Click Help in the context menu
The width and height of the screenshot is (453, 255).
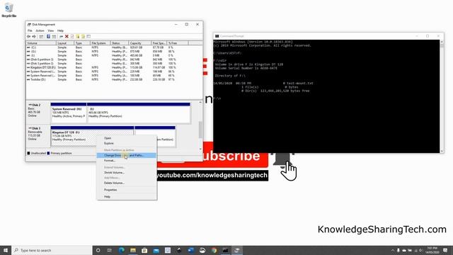click(127, 197)
